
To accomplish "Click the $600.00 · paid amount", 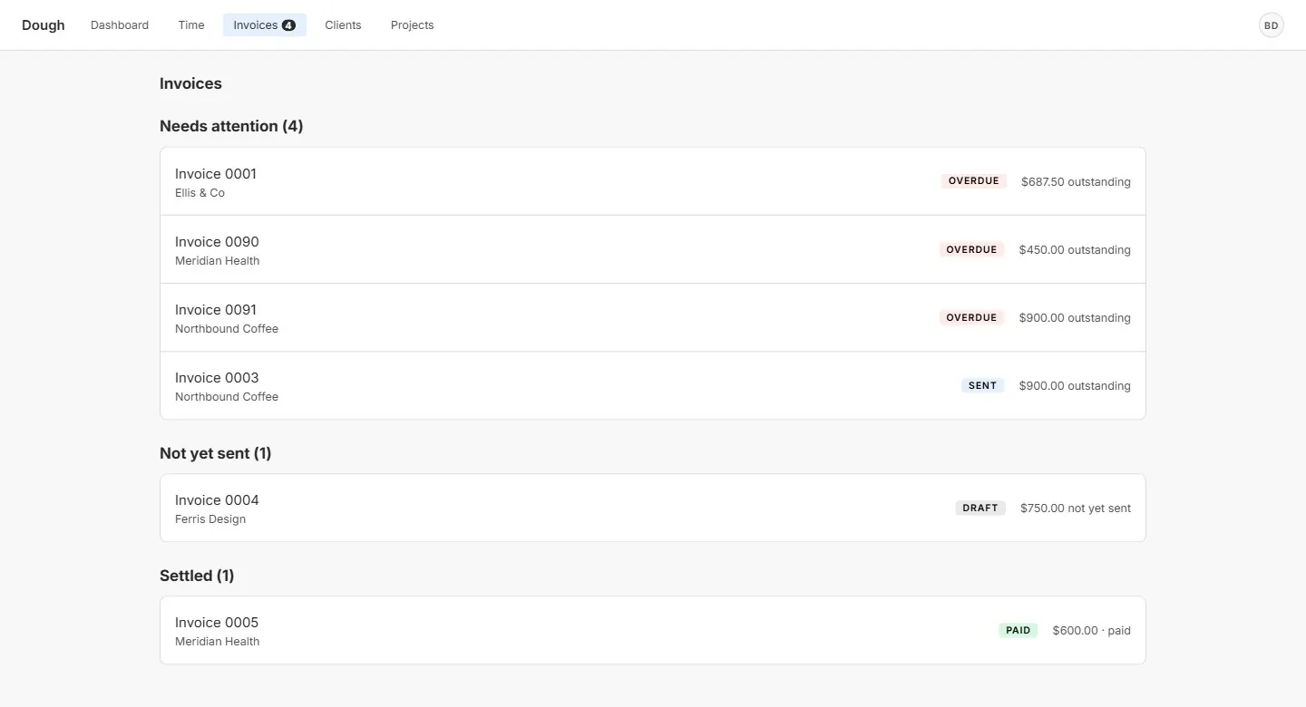I will tap(1092, 630).
